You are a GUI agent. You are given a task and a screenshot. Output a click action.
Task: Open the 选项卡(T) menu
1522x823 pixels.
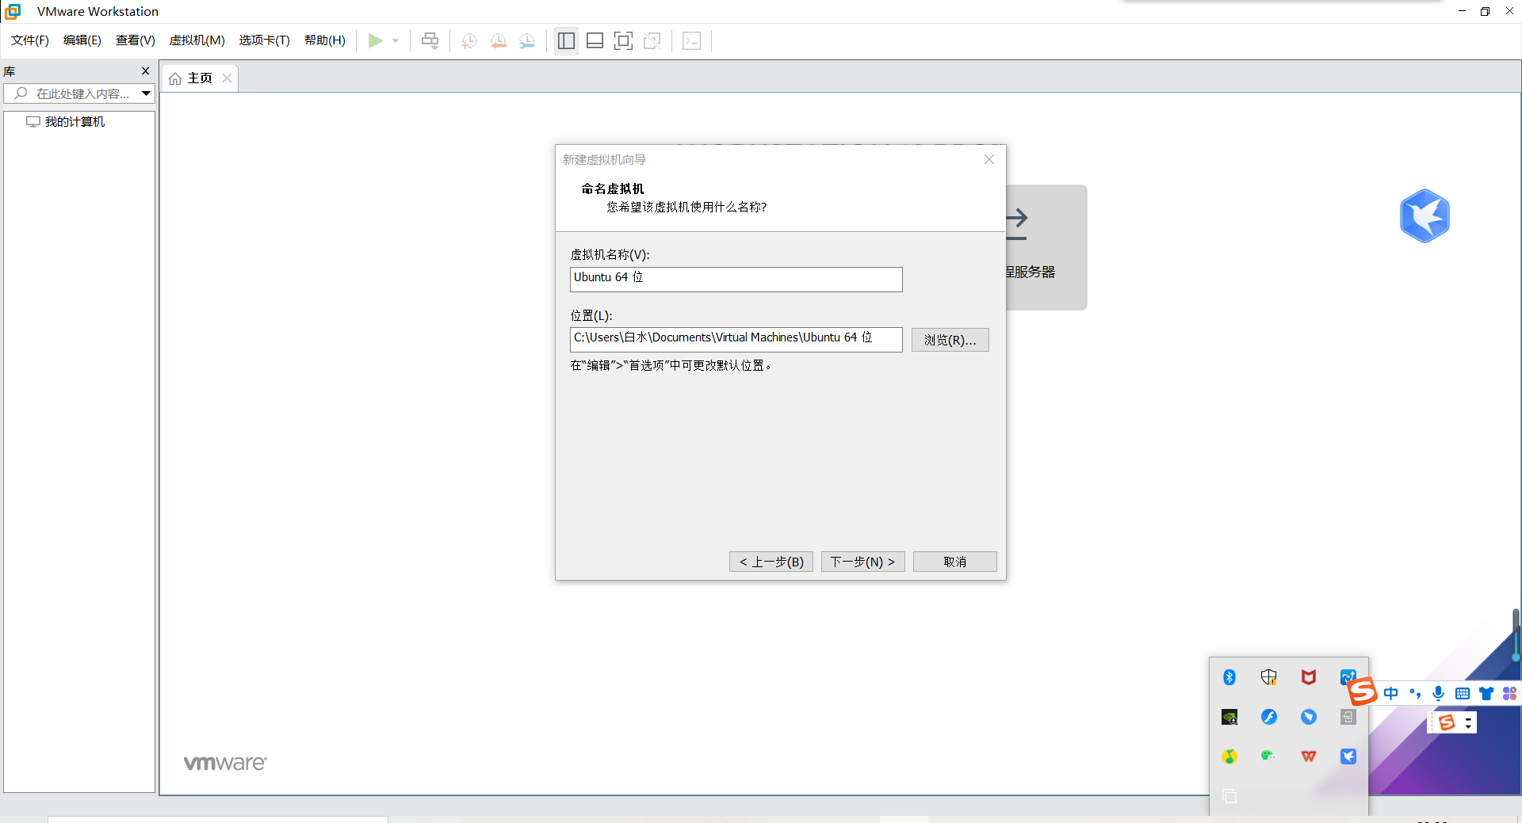pyautogui.click(x=265, y=40)
